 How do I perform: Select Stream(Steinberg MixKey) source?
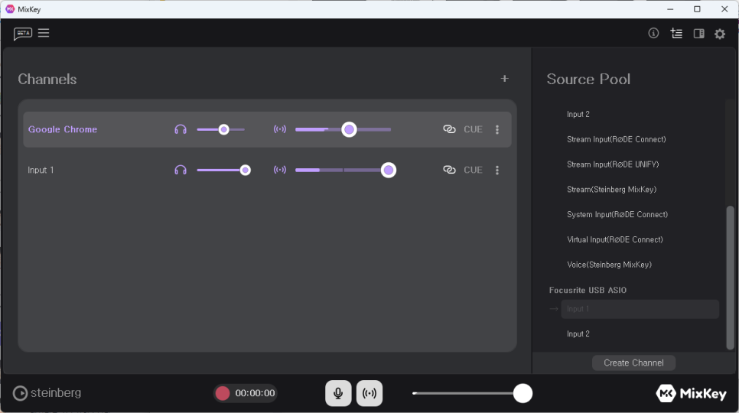pos(611,190)
